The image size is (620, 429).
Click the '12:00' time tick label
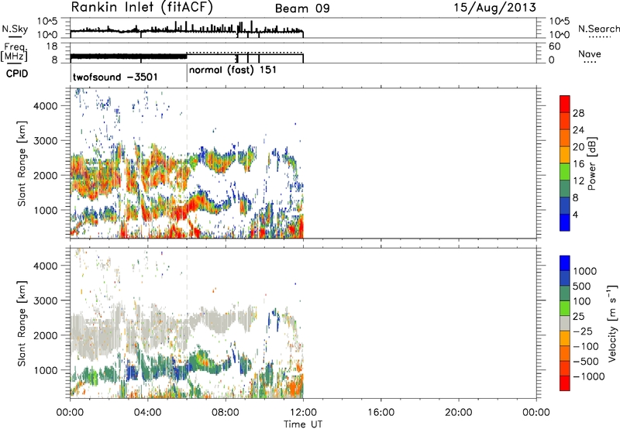303,413
